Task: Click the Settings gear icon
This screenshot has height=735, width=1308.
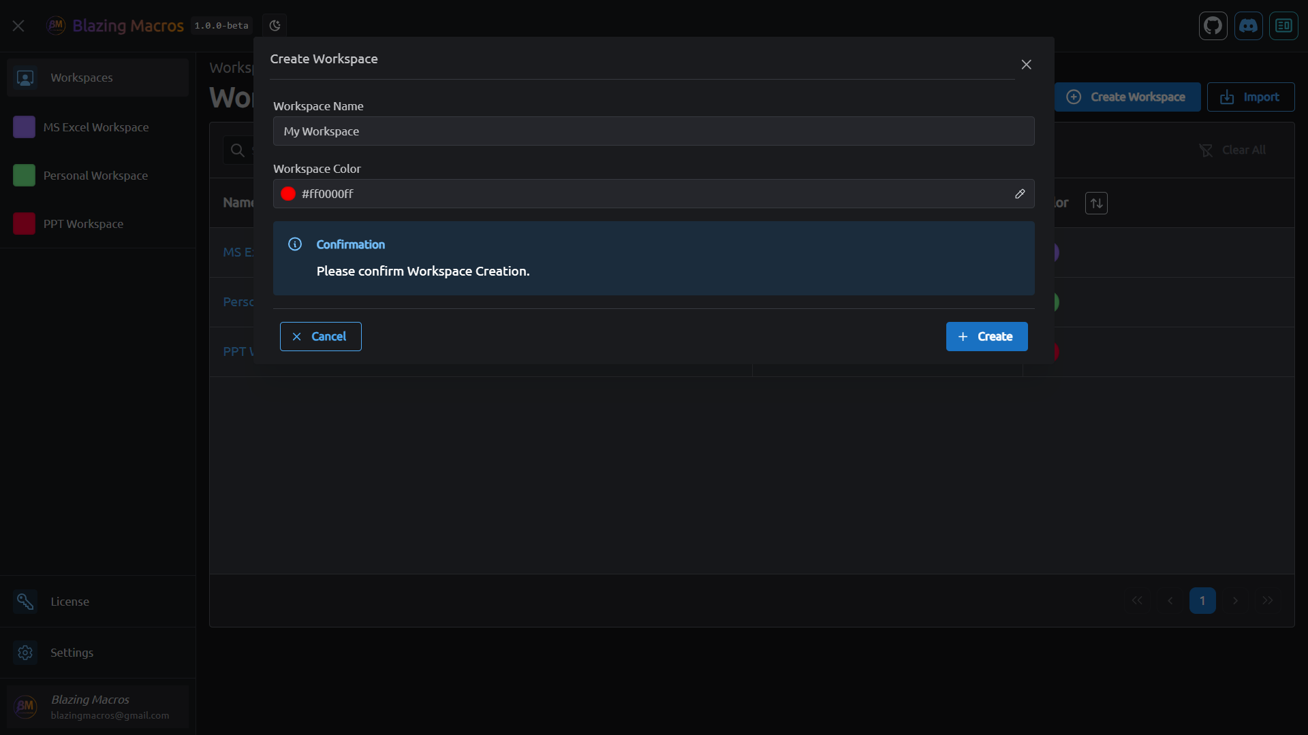Action: click(x=25, y=653)
